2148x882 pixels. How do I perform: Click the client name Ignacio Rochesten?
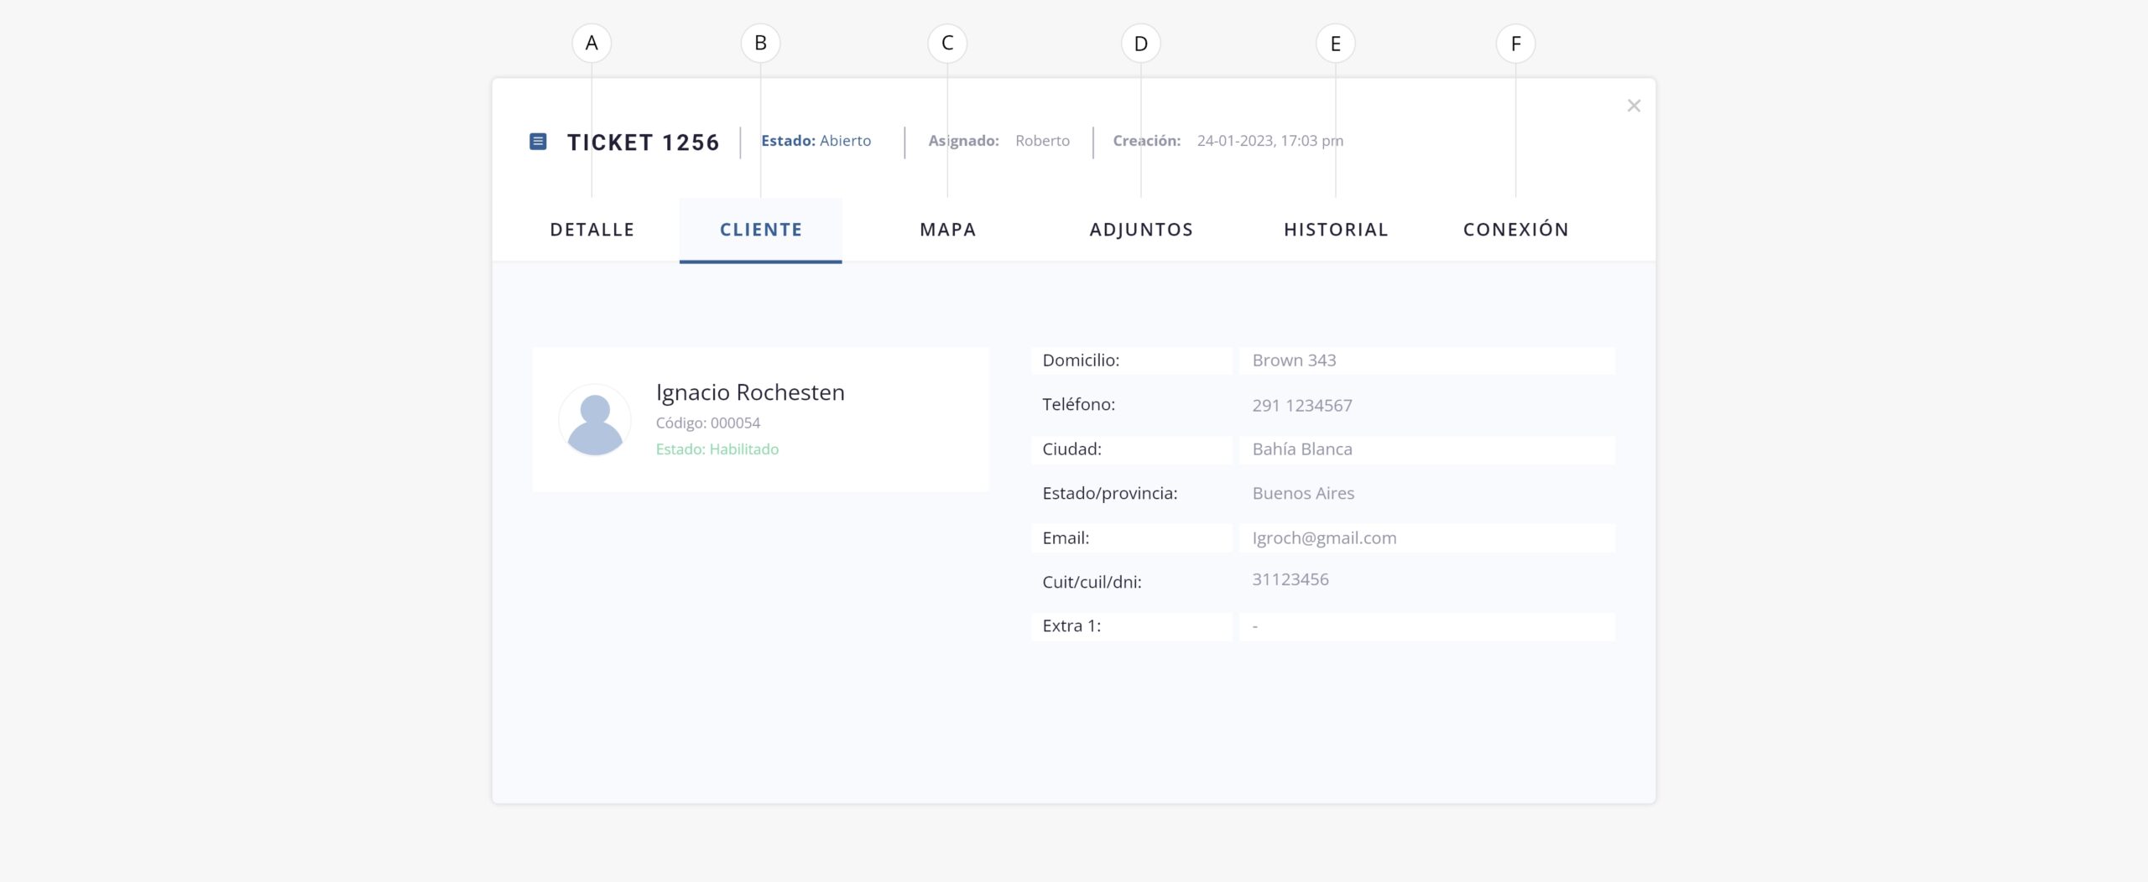tap(750, 392)
